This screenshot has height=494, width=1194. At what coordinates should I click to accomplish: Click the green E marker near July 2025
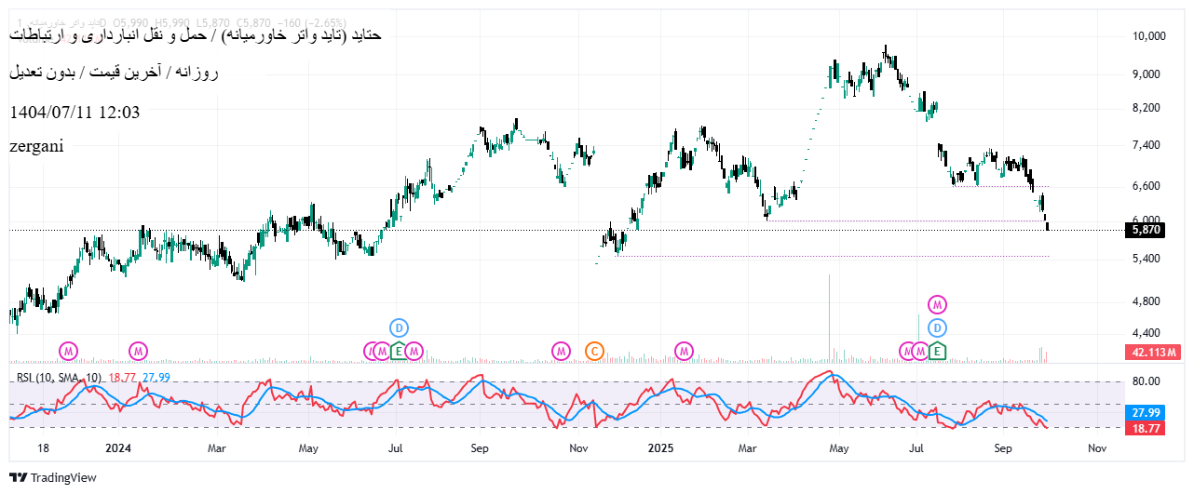937,351
